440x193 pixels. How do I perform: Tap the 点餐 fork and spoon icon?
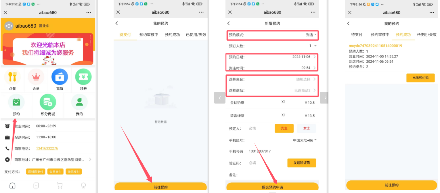[12, 77]
